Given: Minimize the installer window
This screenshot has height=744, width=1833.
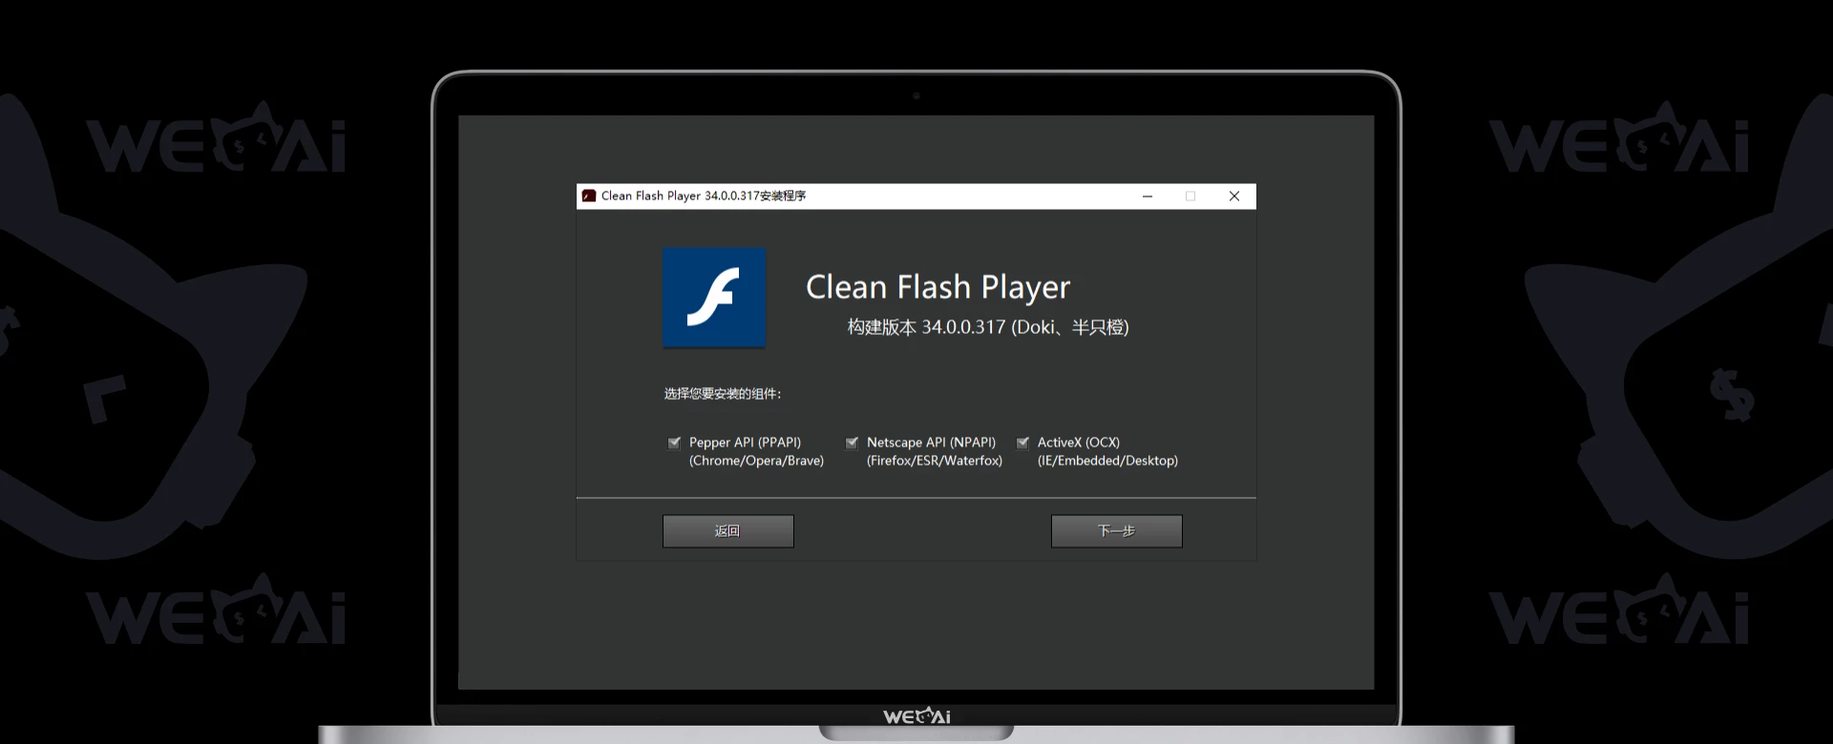Looking at the screenshot, I should [x=1148, y=196].
